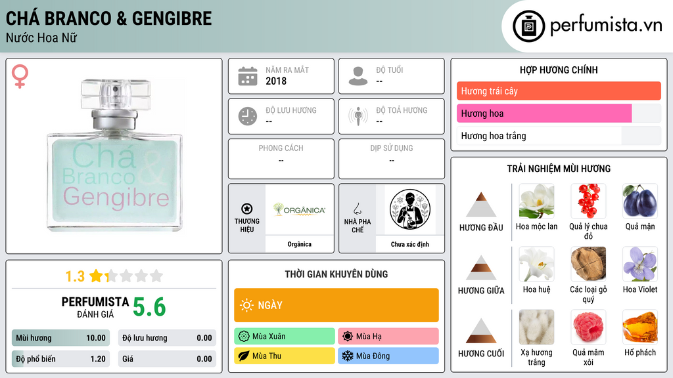Viewport: 673px width, 378px height.
Task: Open the Orgânica brand logo
Action: 299,209
